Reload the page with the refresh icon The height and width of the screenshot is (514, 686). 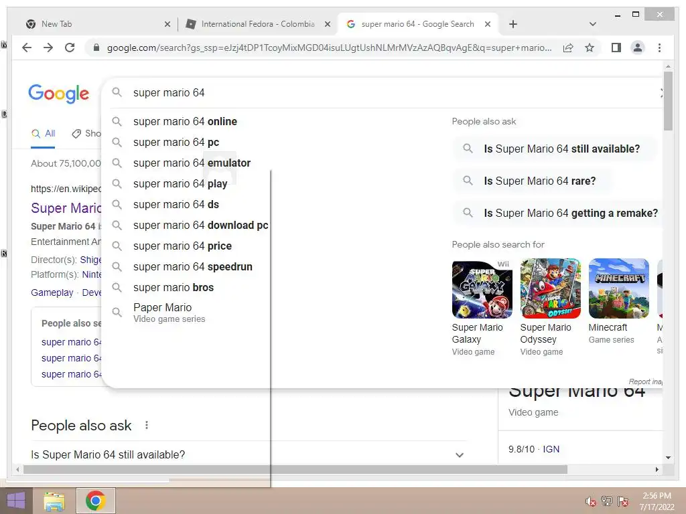click(70, 48)
